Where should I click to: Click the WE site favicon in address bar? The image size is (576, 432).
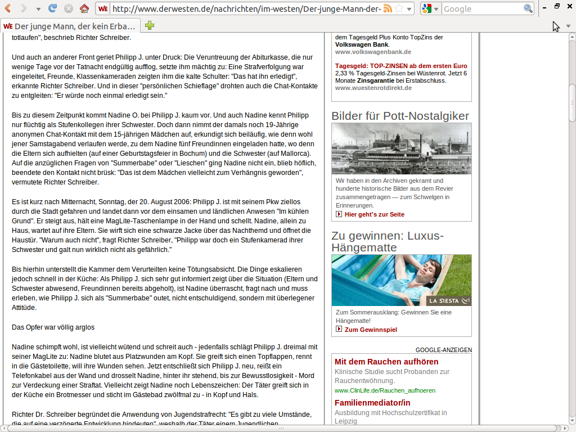(103, 8)
